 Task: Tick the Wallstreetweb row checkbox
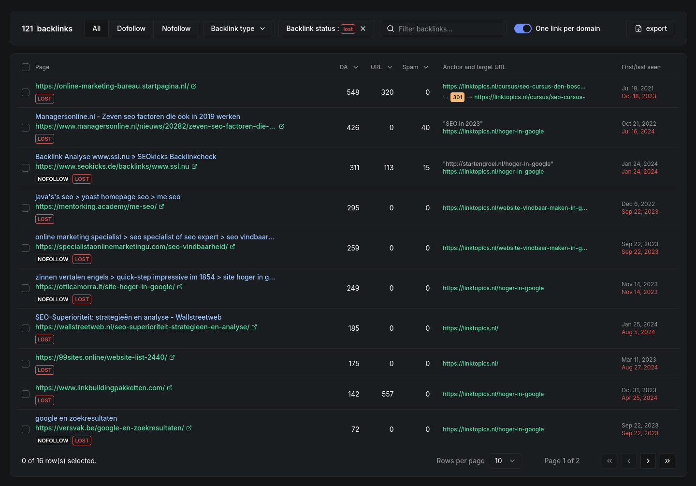point(26,328)
